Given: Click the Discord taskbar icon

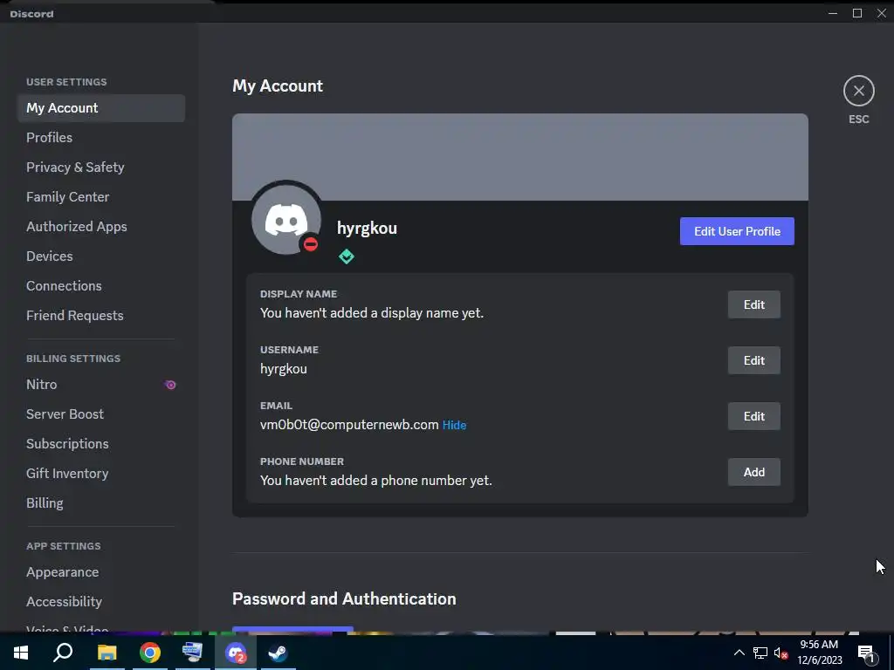Looking at the screenshot, I should pyautogui.click(x=236, y=653).
